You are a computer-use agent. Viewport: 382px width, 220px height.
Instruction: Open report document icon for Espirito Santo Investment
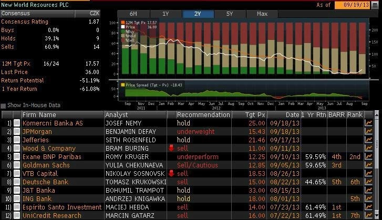[x=17, y=207]
